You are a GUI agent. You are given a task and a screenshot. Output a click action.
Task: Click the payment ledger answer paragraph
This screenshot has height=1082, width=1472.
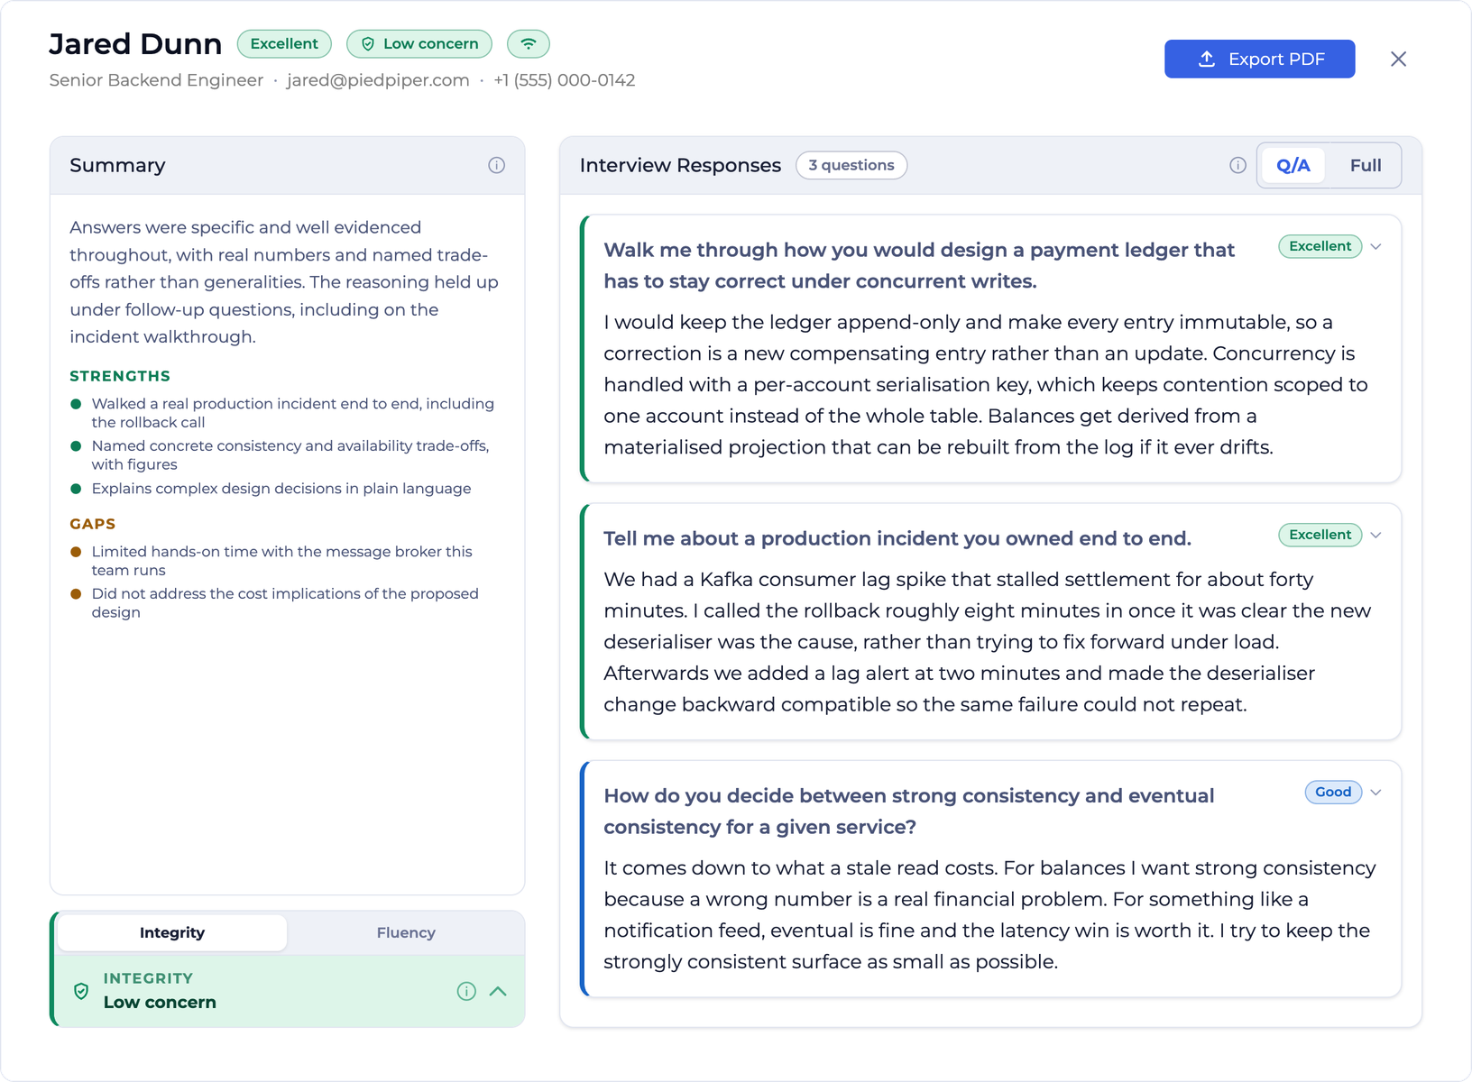[x=986, y=385]
